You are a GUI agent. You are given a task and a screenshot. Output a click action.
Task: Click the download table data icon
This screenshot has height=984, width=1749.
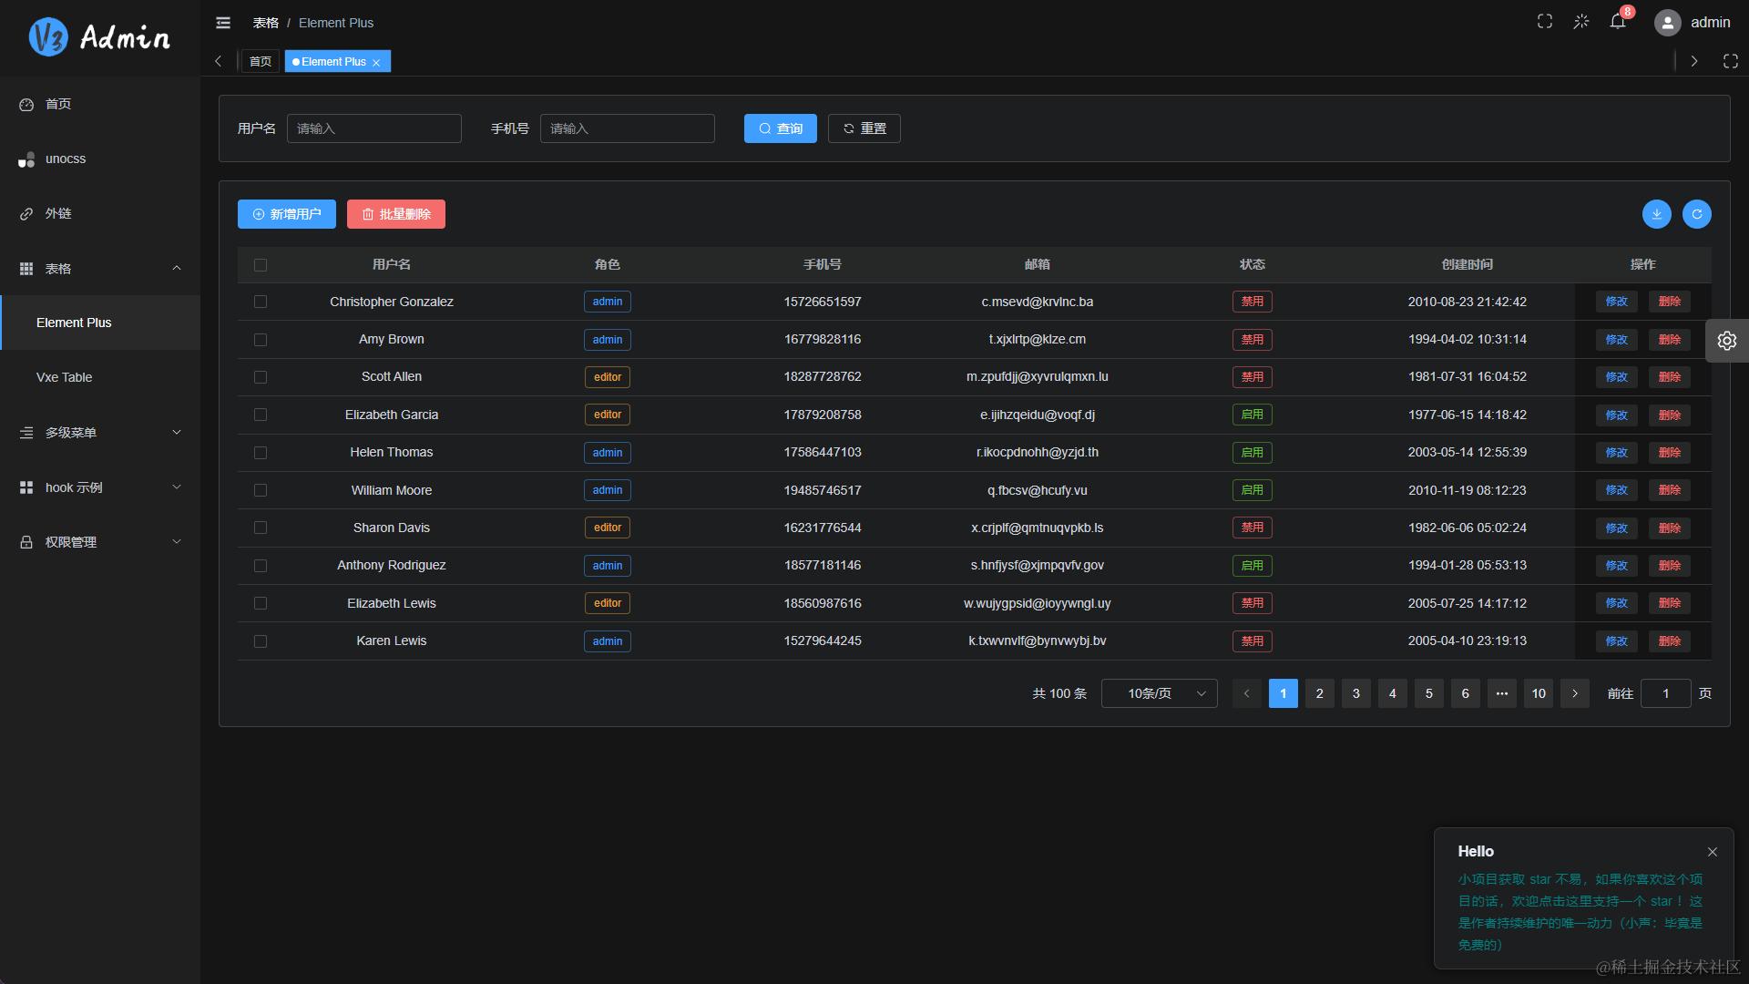[x=1656, y=214]
